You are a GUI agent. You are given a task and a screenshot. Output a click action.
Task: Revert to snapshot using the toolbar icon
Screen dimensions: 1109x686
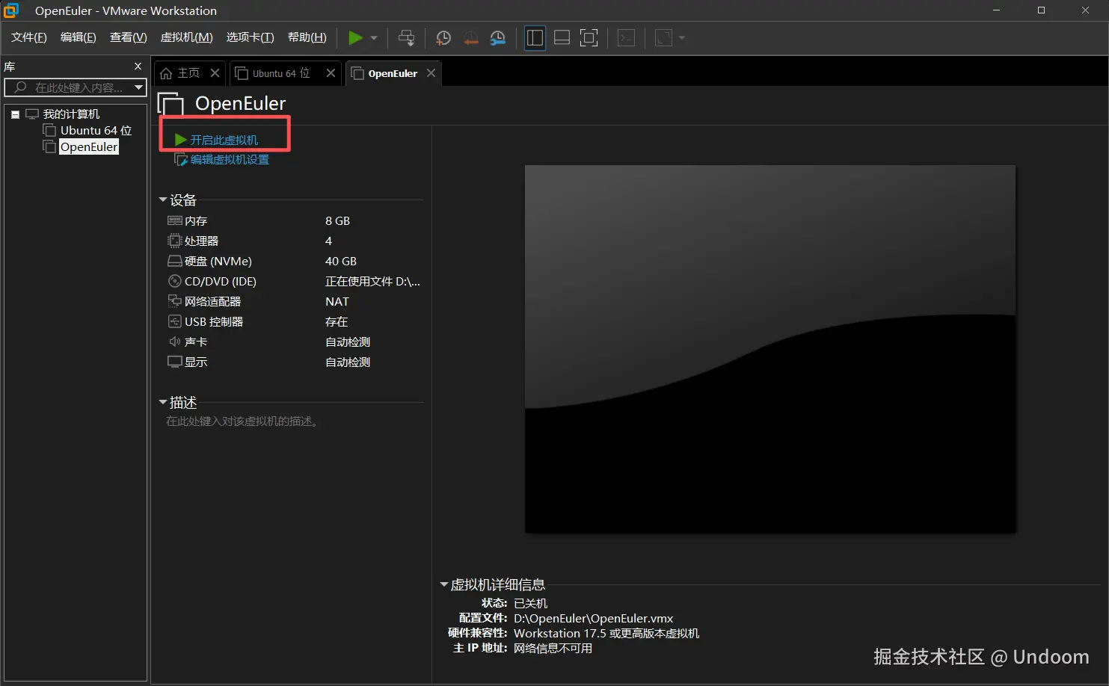[470, 37]
